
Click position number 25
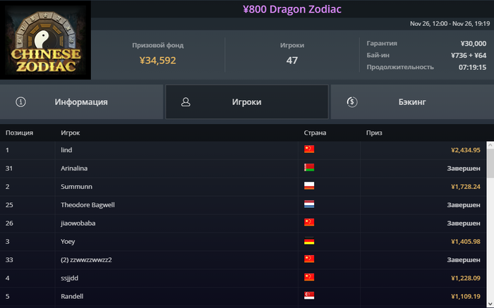coord(9,205)
